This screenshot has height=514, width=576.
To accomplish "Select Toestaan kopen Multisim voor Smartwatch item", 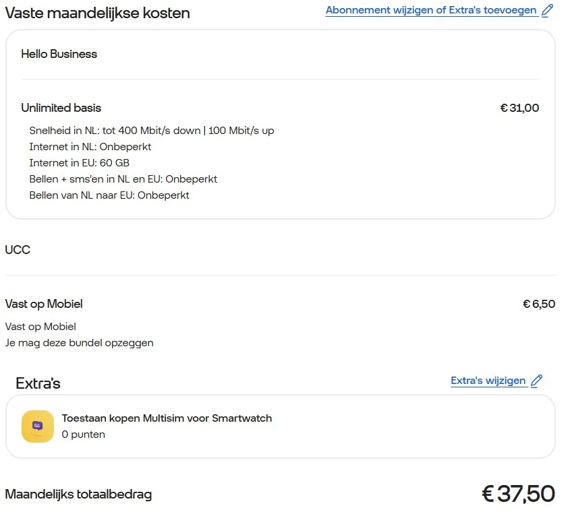I will tap(167, 418).
